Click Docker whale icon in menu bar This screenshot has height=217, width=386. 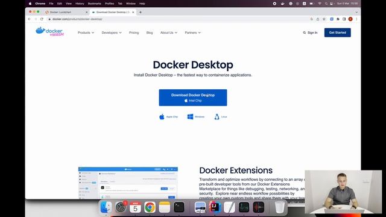(x=283, y=4)
